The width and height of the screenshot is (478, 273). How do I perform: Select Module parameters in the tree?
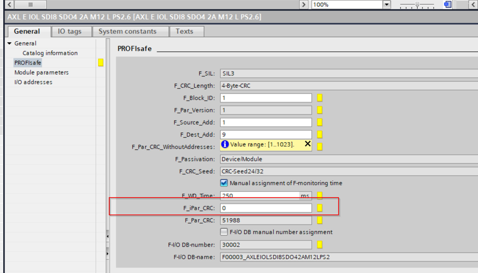tap(42, 72)
